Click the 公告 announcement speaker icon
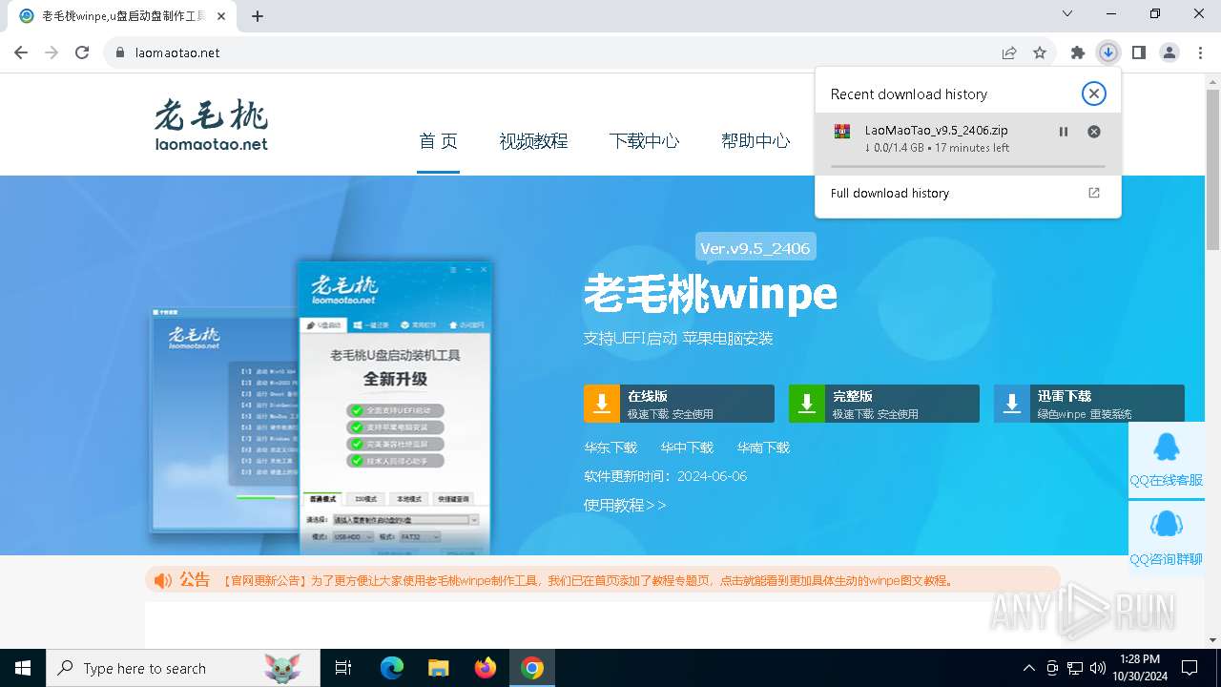1221x687 pixels. click(163, 580)
